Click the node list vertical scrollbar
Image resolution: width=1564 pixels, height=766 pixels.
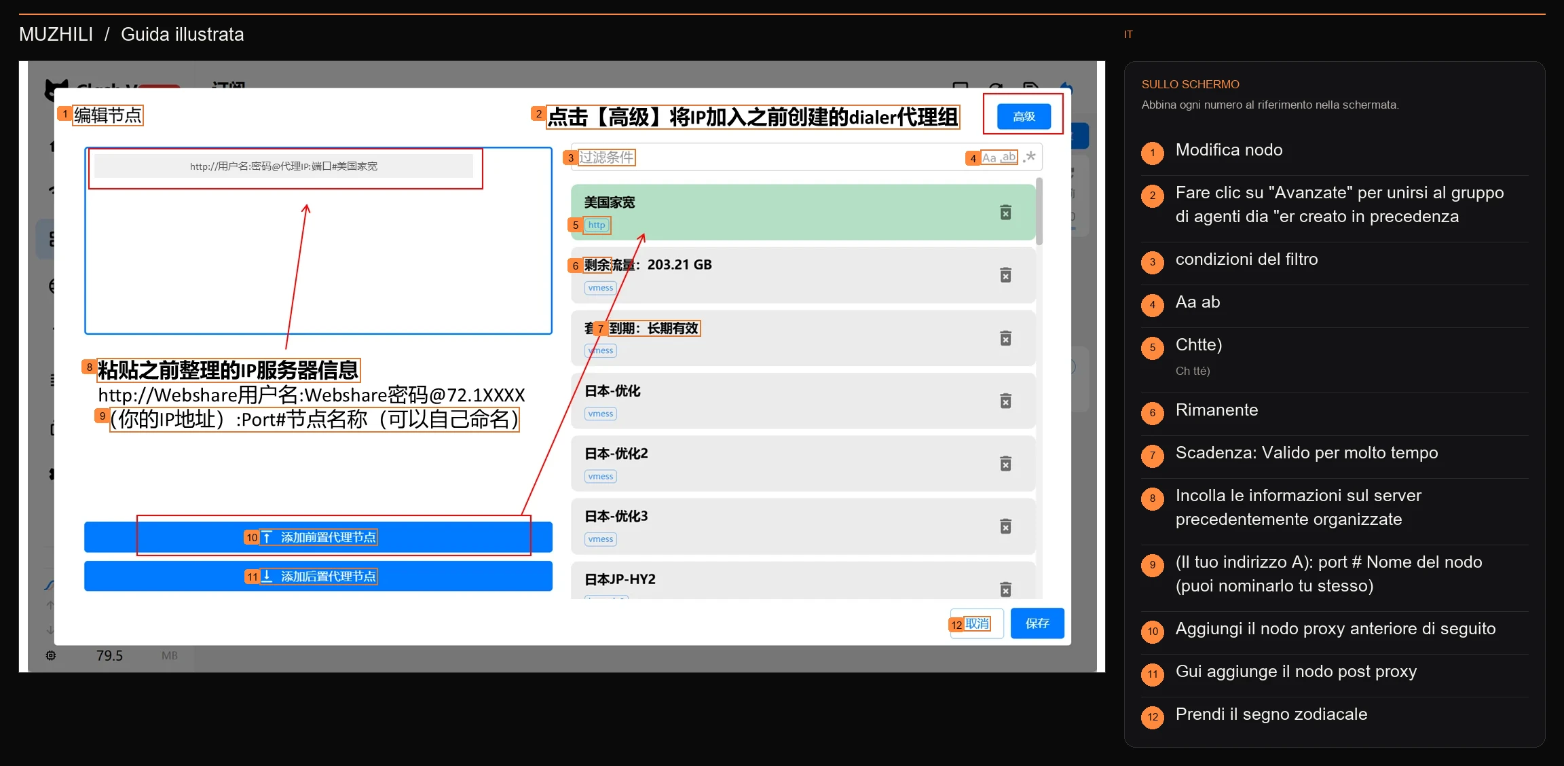click(1039, 211)
